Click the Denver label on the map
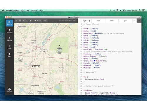 [x=36, y=66]
